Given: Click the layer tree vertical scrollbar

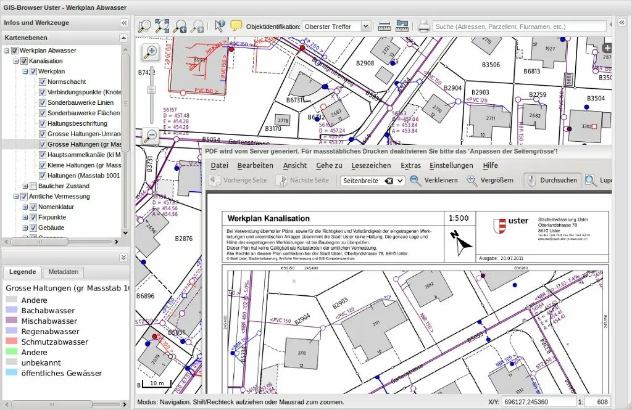Looking at the screenshot, I should [125, 103].
